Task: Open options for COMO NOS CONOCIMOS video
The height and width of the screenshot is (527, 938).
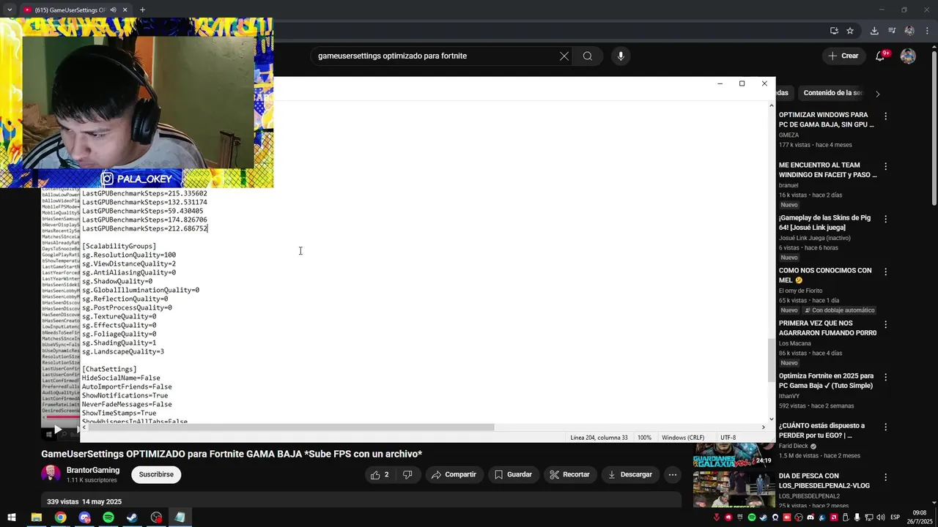Action: [885, 272]
